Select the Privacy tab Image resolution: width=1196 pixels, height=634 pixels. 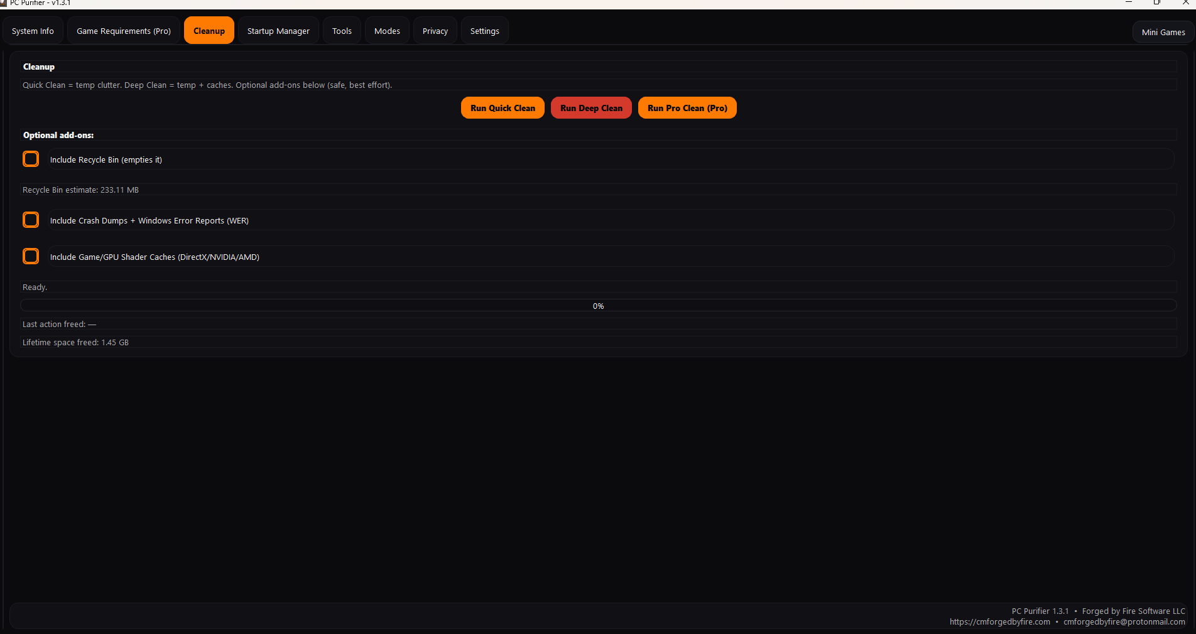point(435,30)
